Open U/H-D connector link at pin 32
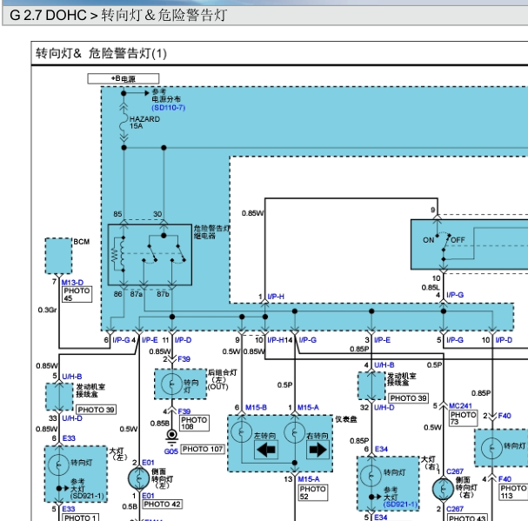Viewport: 528px width, 521px height. pos(384,408)
